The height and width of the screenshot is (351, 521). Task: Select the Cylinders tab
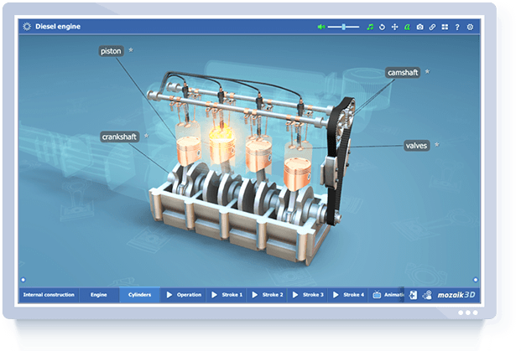[x=140, y=295]
